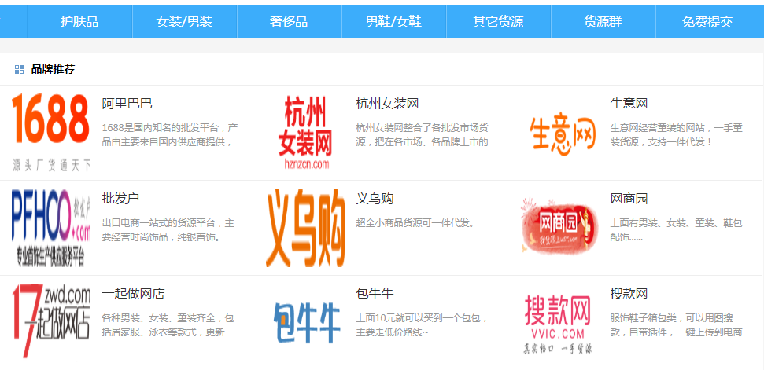Open the 免费提交 navigation tab
Screen dimensions: 764x370
pyautogui.click(x=707, y=21)
